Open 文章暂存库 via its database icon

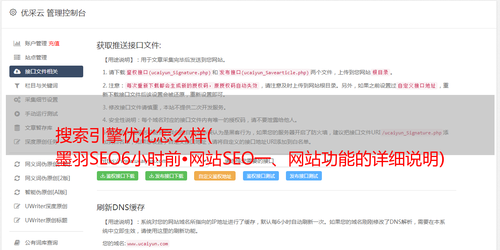(x=17, y=128)
